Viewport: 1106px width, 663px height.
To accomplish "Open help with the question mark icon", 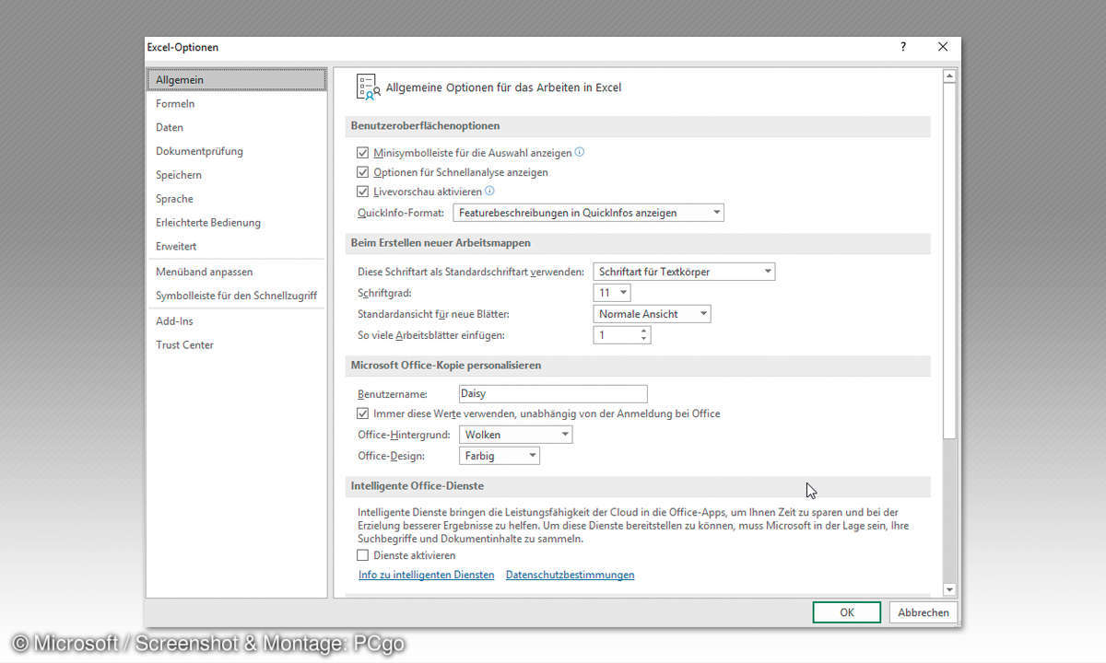I will pos(903,47).
